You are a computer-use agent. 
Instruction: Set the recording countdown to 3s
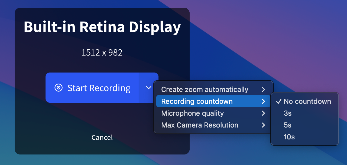pyautogui.click(x=288, y=113)
